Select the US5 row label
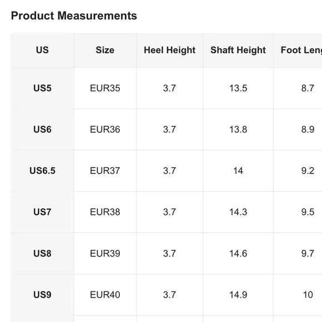The image size is (322, 322). [42, 88]
